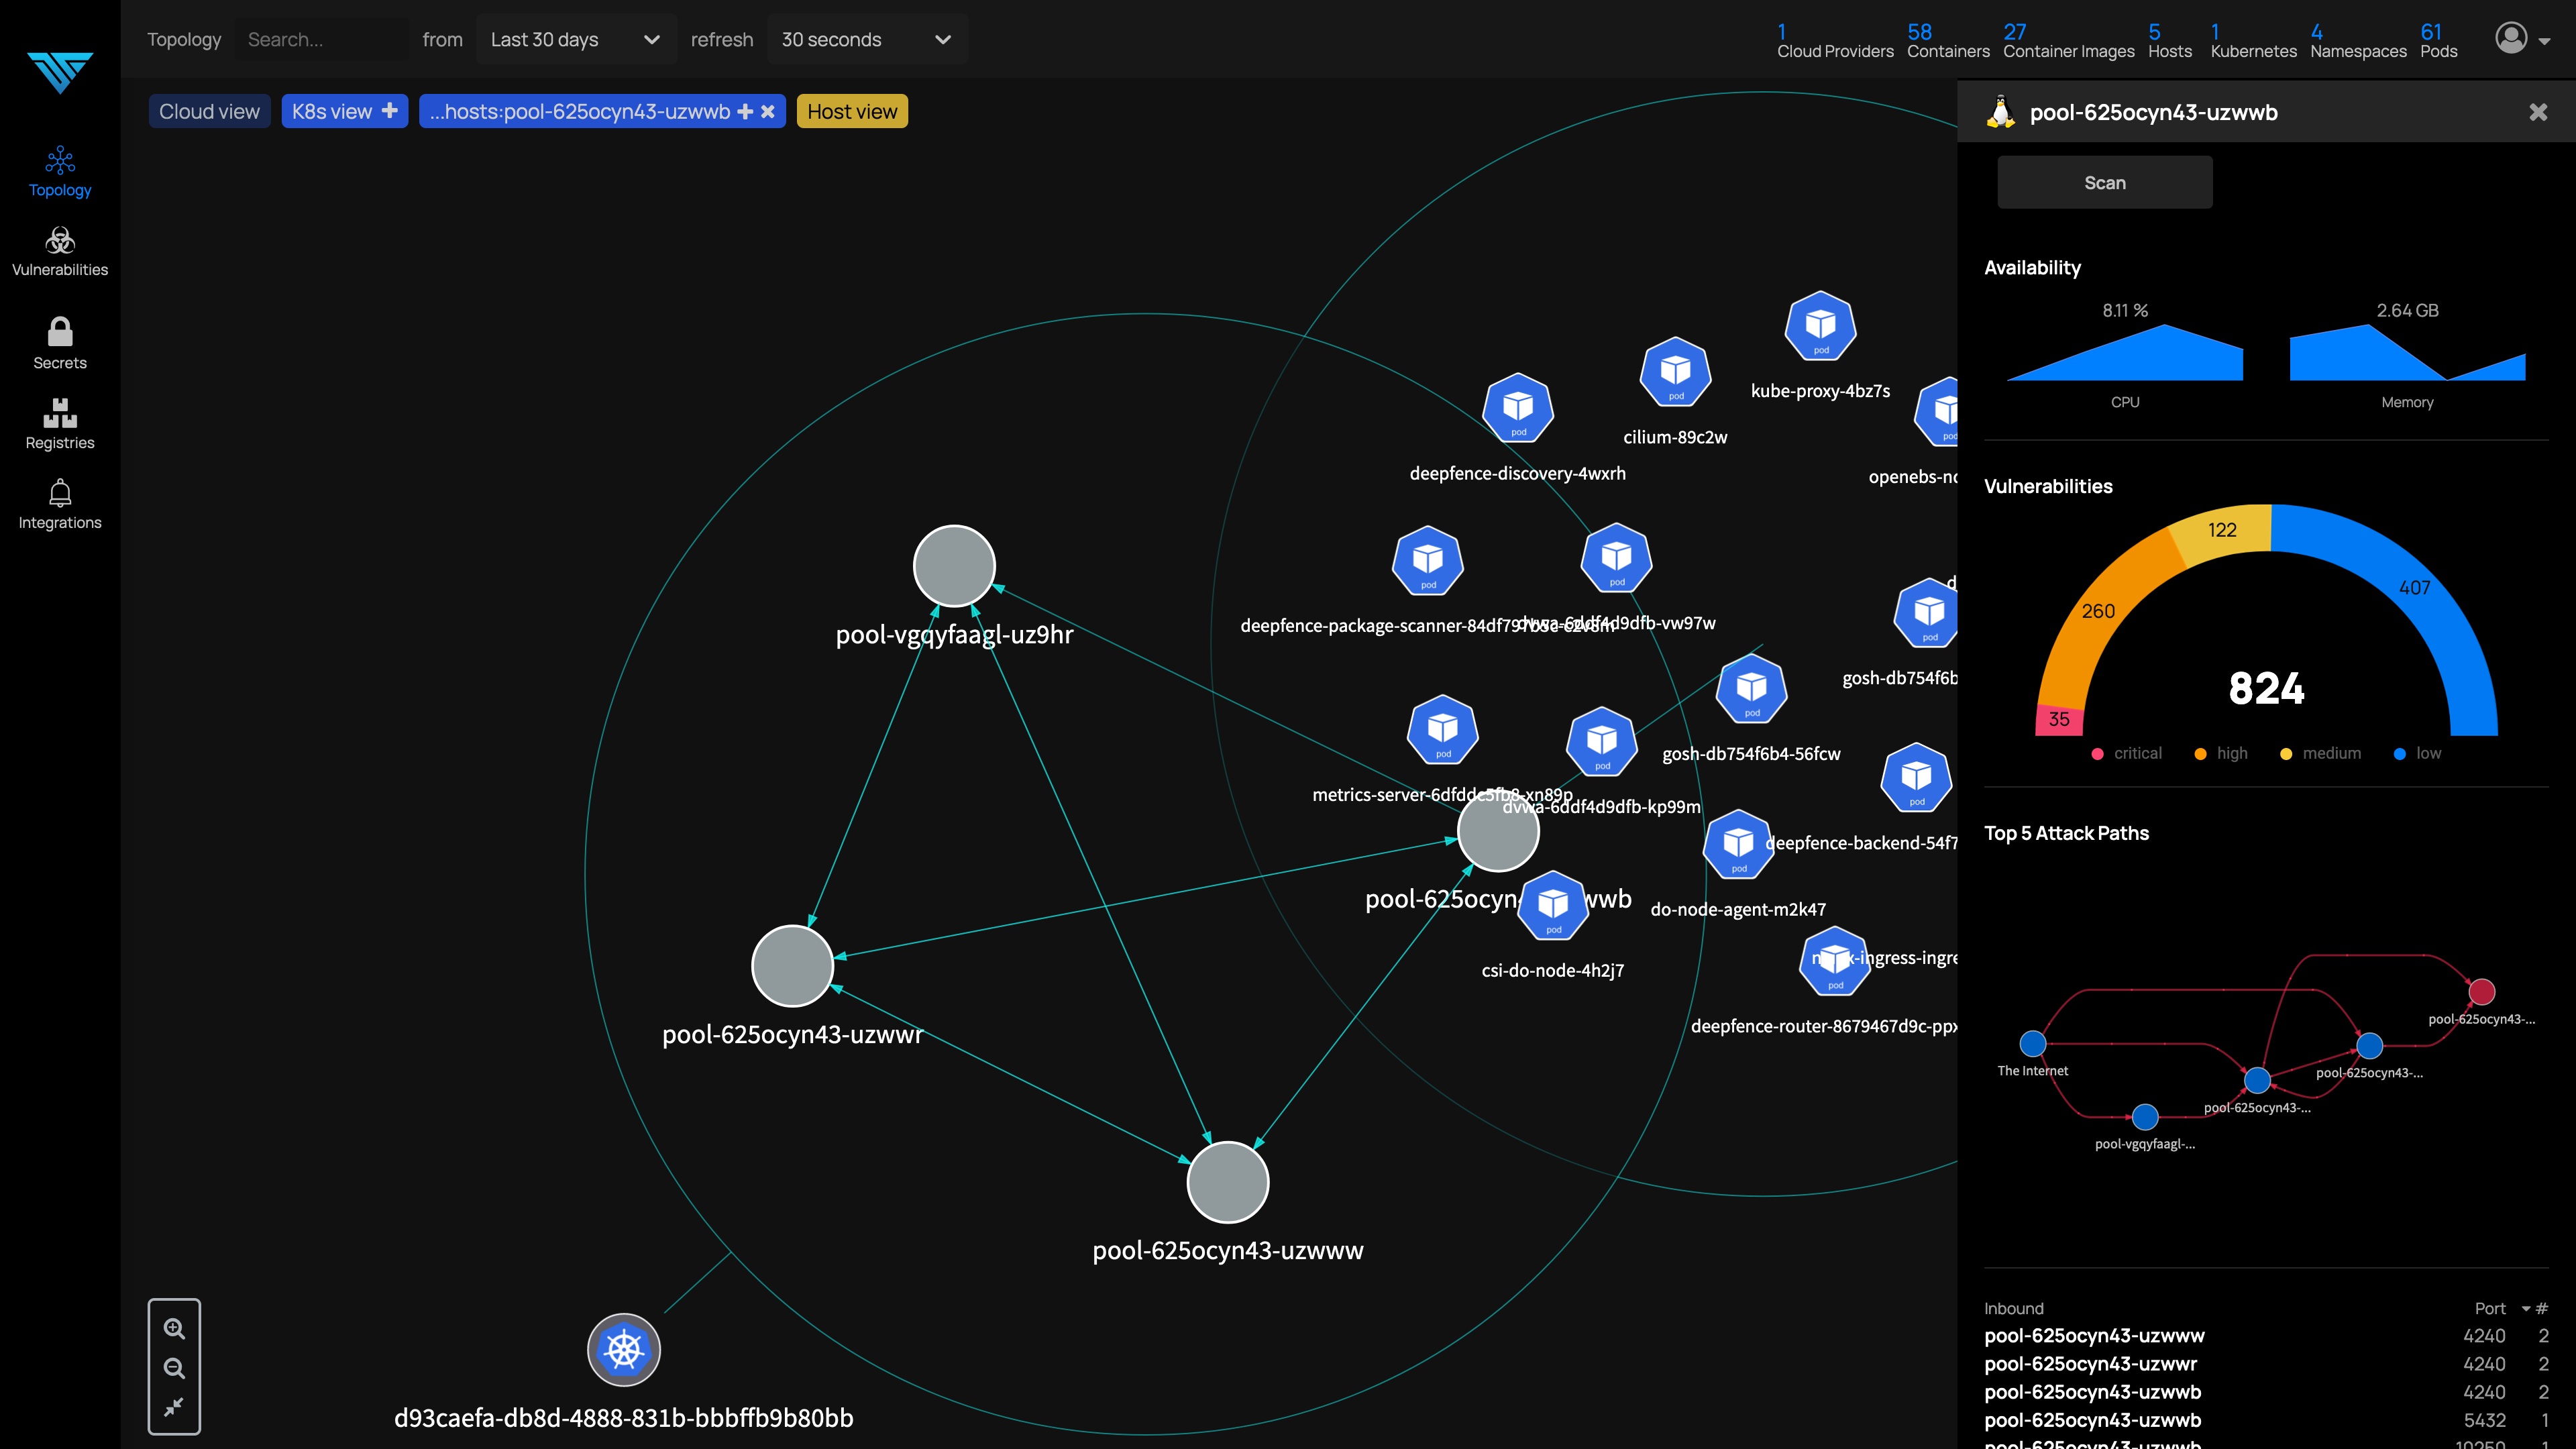Click the Port column header
2576x1449 pixels.
[x=2490, y=1308]
